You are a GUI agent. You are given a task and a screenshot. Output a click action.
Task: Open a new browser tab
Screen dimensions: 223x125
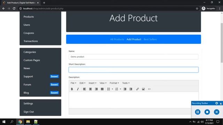44,3
